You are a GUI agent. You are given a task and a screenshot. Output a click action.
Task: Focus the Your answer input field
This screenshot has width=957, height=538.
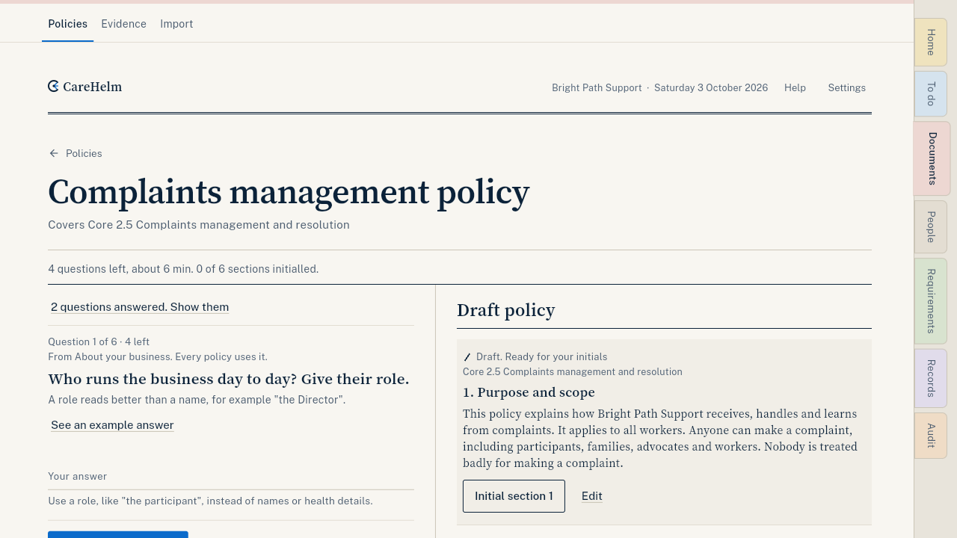click(231, 477)
